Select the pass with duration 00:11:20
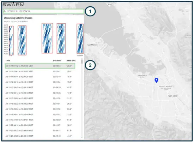Viewport: 194px width, 142px height. click(40, 98)
